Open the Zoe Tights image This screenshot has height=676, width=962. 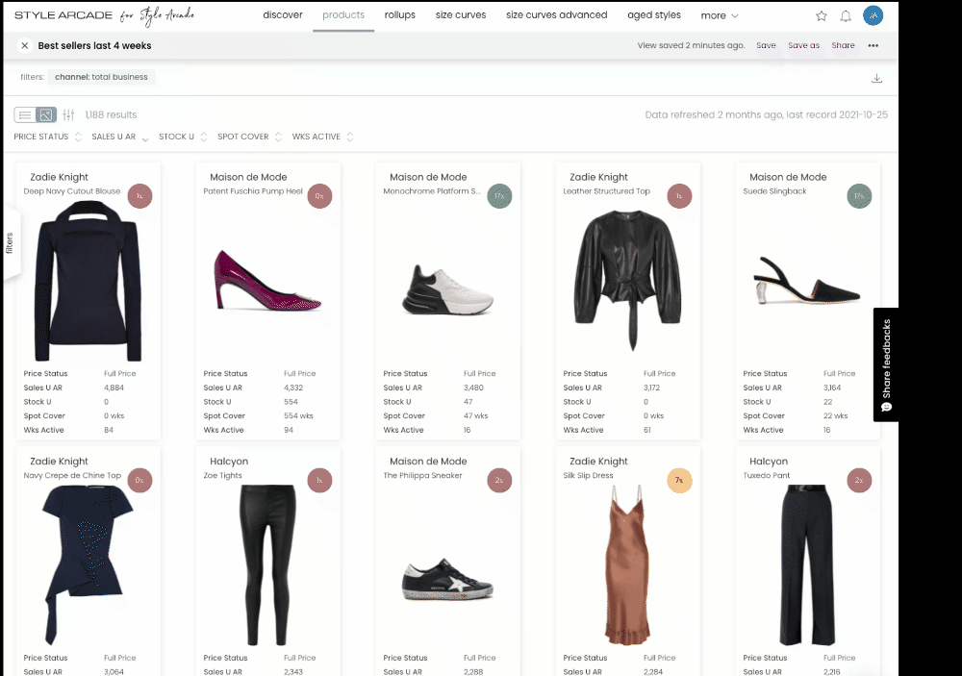pyautogui.click(x=267, y=565)
